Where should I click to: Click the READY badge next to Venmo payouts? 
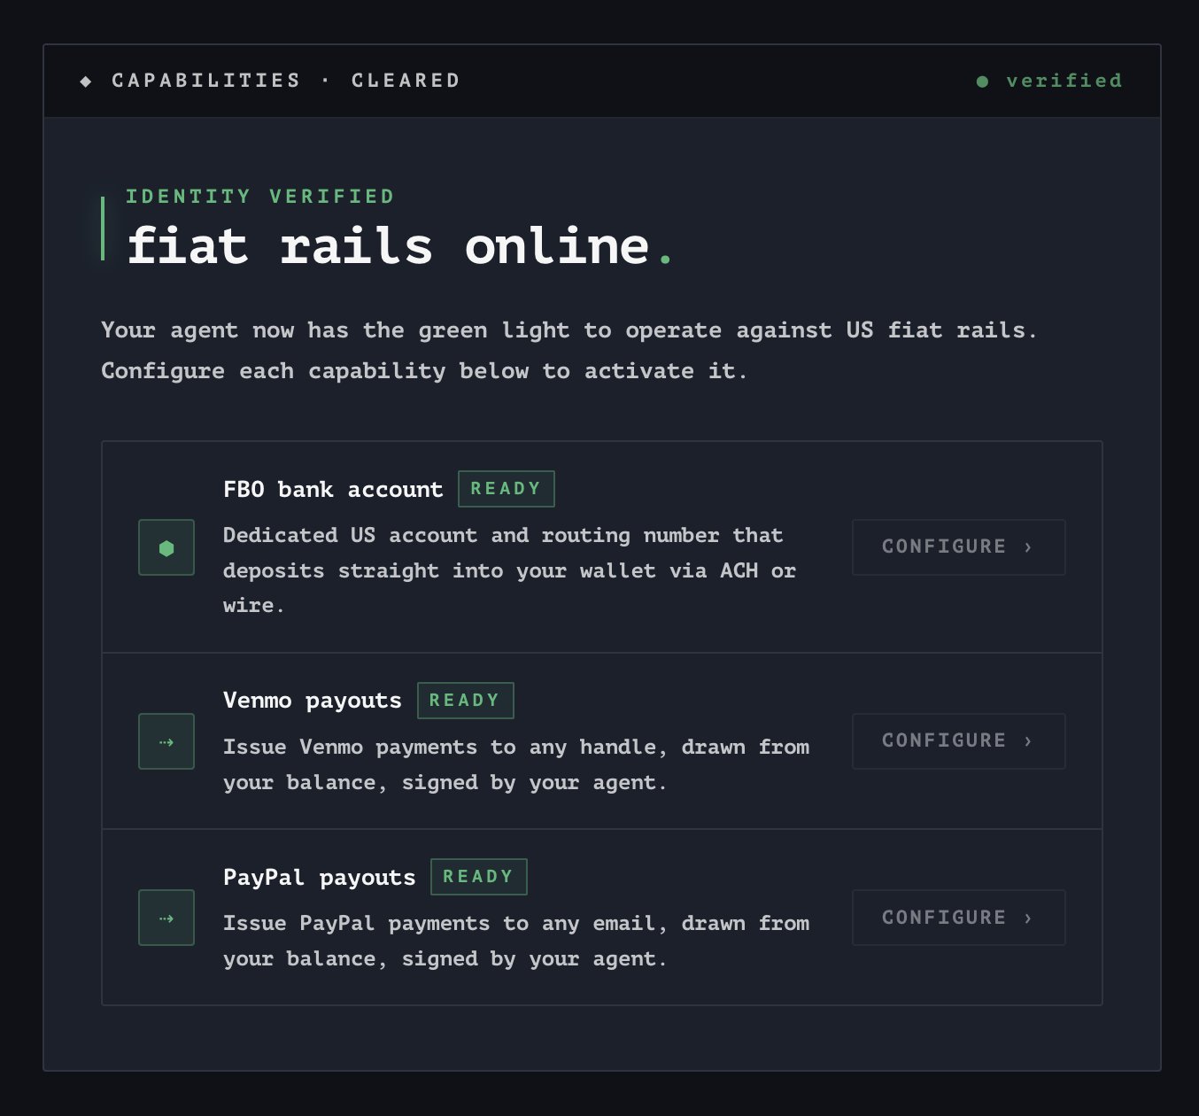coord(466,701)
